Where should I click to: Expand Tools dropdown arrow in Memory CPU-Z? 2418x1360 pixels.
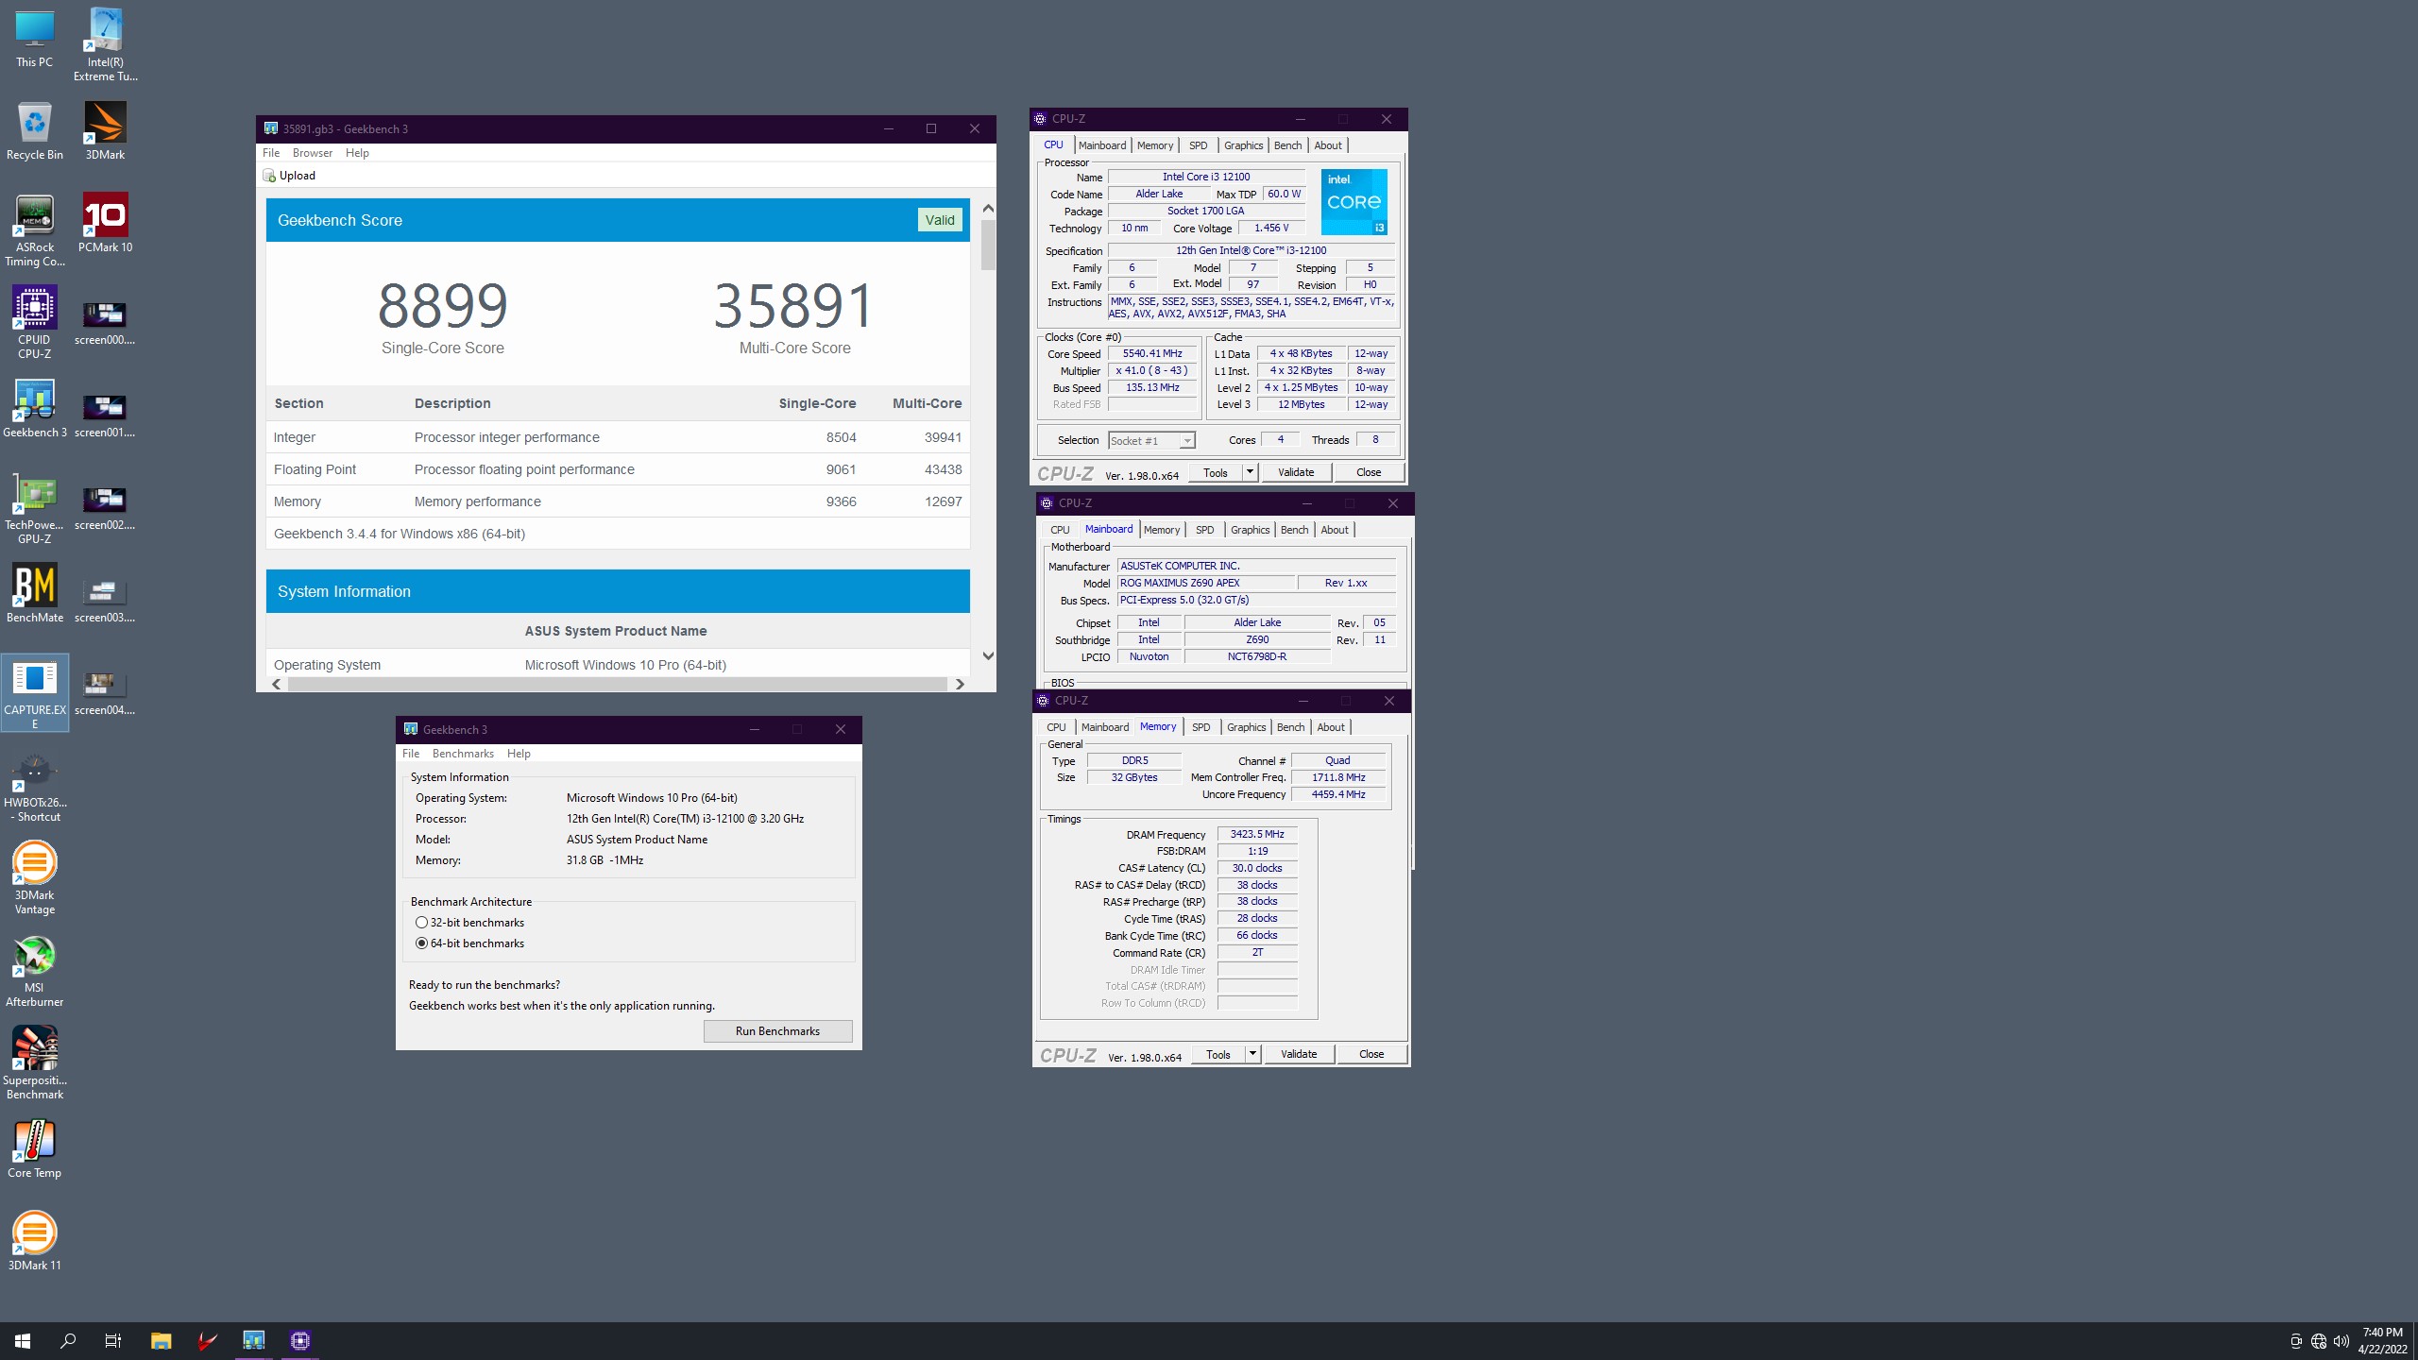click(x=1252, y=1054)
